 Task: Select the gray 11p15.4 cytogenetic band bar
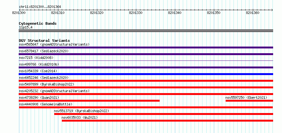tap(146, 31)
